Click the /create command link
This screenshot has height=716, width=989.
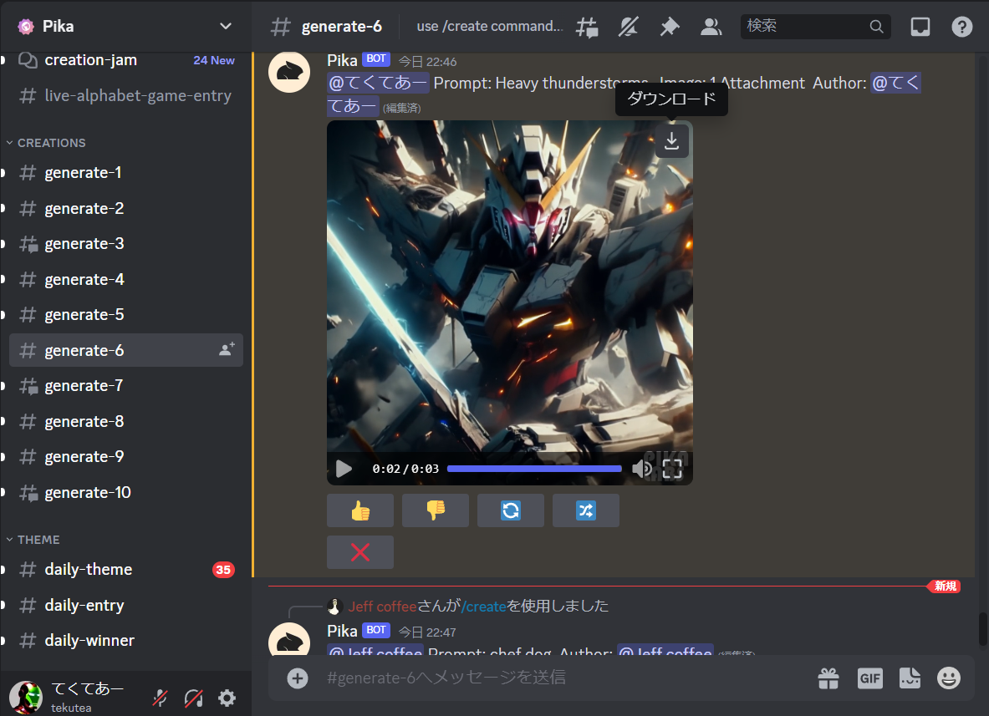click(x=484, y=607)
